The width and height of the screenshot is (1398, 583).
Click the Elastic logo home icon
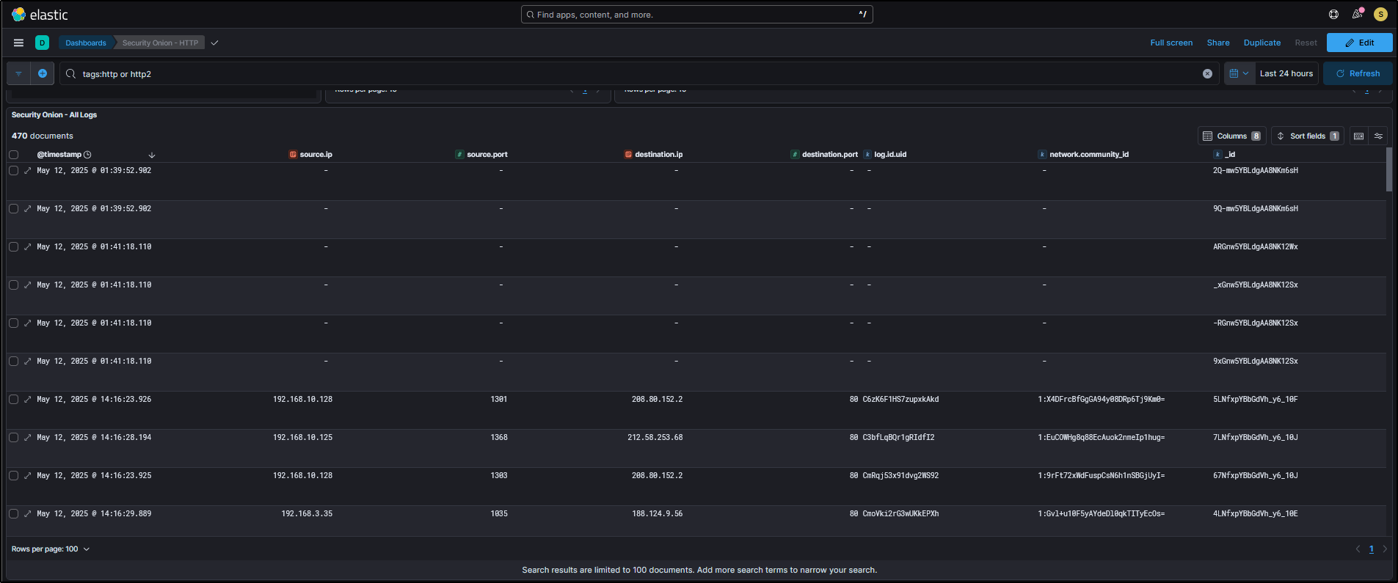coord(19,15)
